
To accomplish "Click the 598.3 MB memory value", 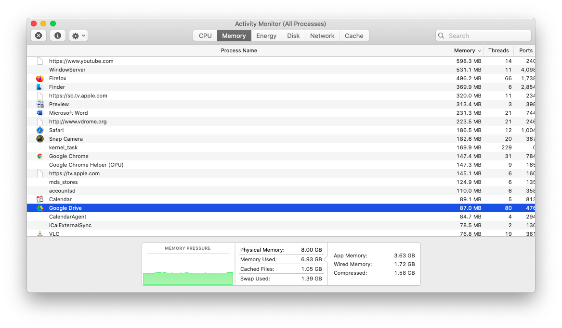I will [469, 61].
